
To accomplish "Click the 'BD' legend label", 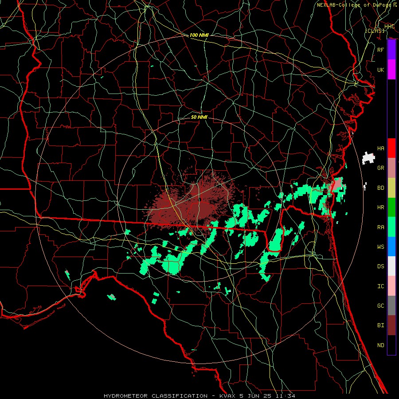I will (x=380, y=188).
